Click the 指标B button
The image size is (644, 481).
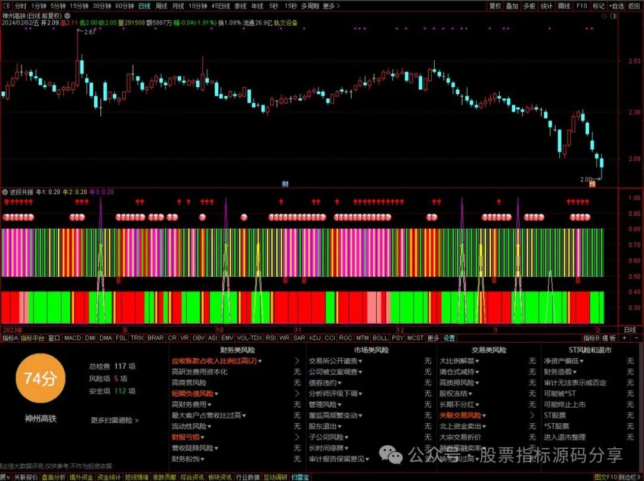coord(592,338)
